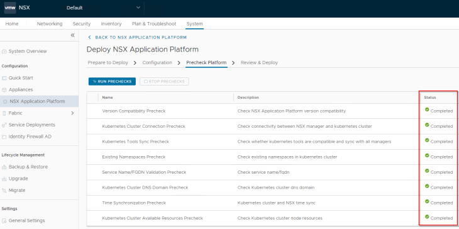Click the Service Deployments icon

click(x=4, y=125)
